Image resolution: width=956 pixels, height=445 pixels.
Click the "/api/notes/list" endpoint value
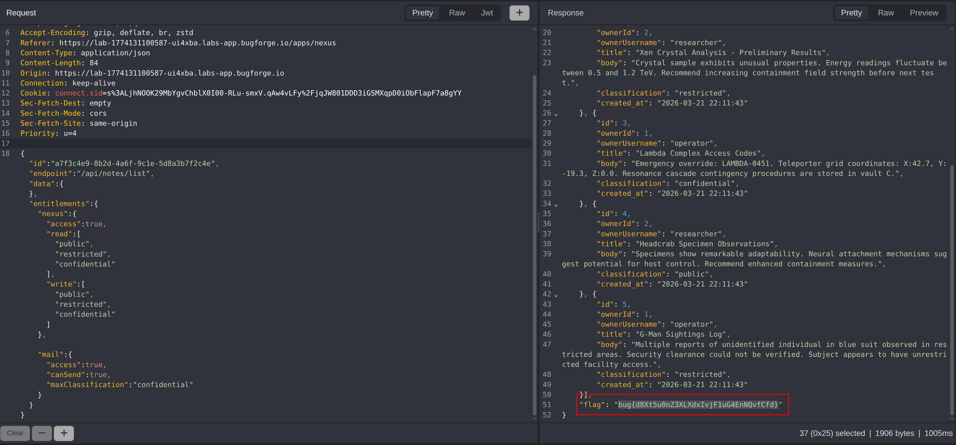click(113, 174)
